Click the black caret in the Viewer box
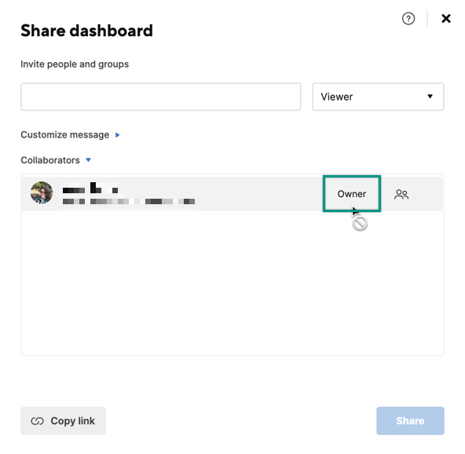Image resolution: width=465 pixels, height=454 pixels. tap(430, 97)
